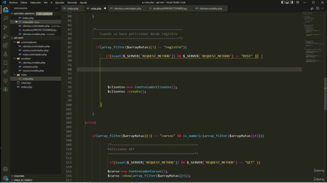Open the Explorer view in activity bar
Viewport: 327px width, 183px height.
(x=6, y=10)
